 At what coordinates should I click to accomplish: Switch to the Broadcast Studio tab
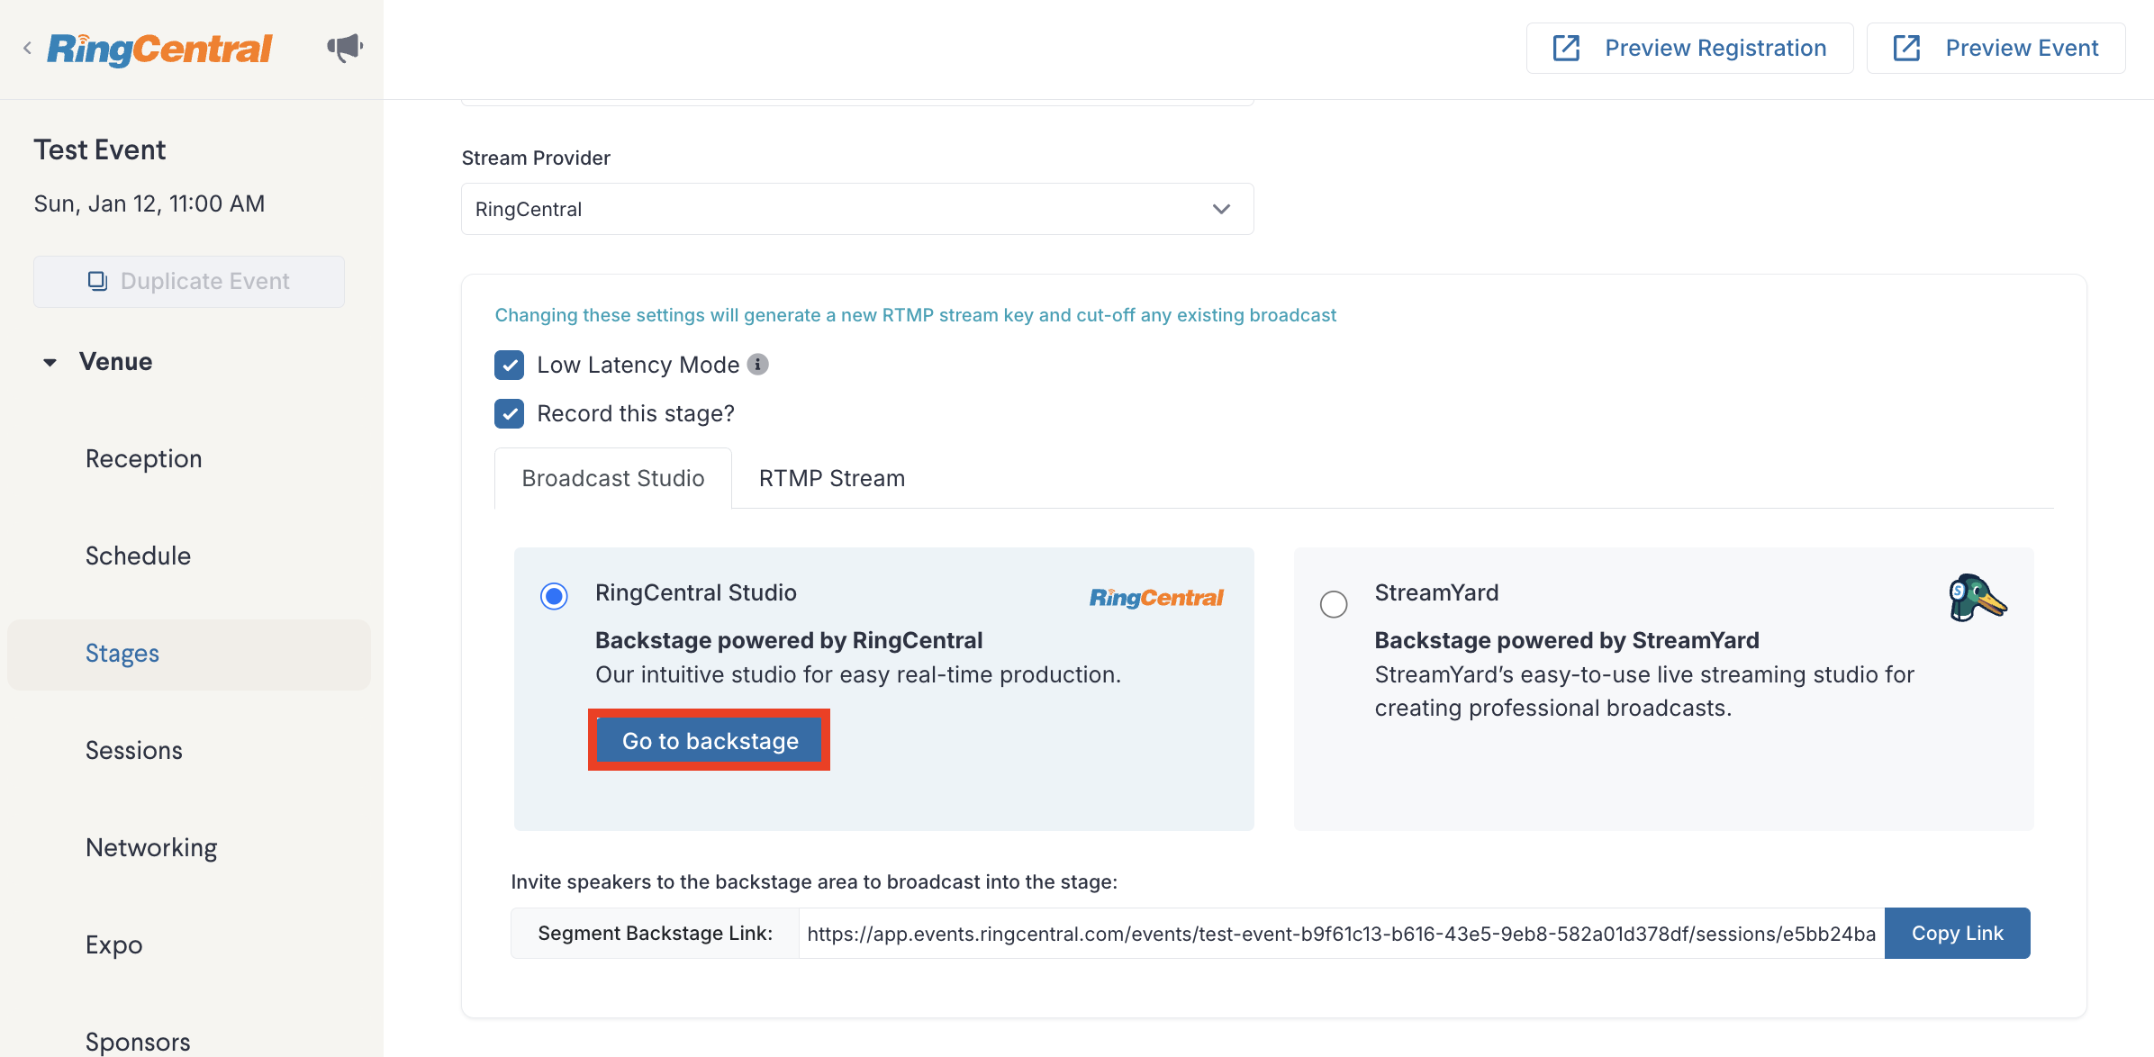[x=613, y=478]
